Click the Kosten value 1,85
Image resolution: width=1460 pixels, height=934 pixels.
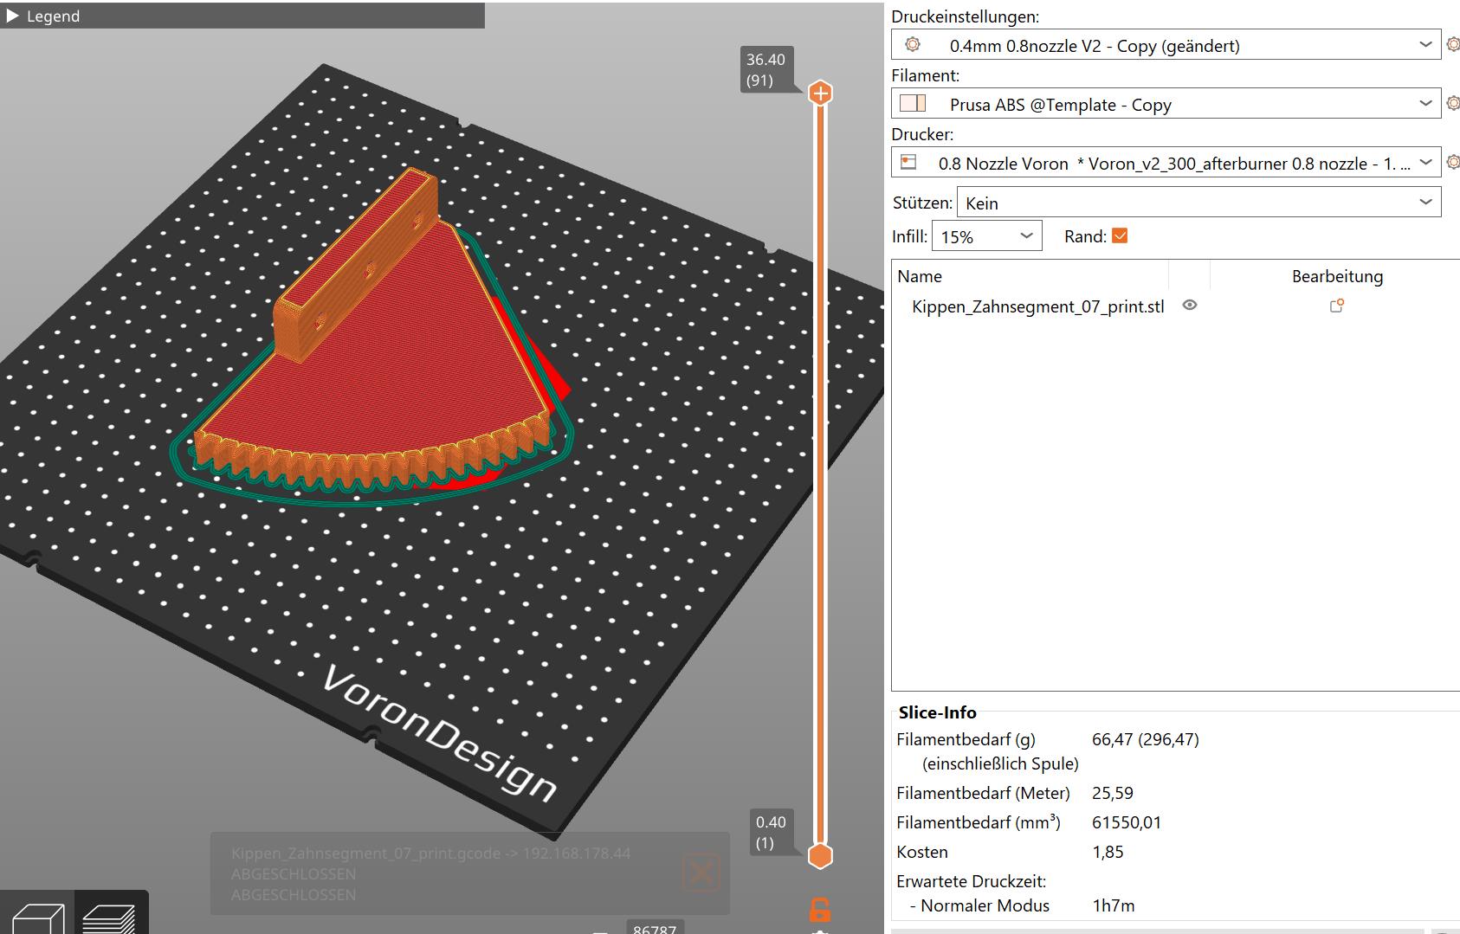pyautogui.click(x=1108, y=852)
